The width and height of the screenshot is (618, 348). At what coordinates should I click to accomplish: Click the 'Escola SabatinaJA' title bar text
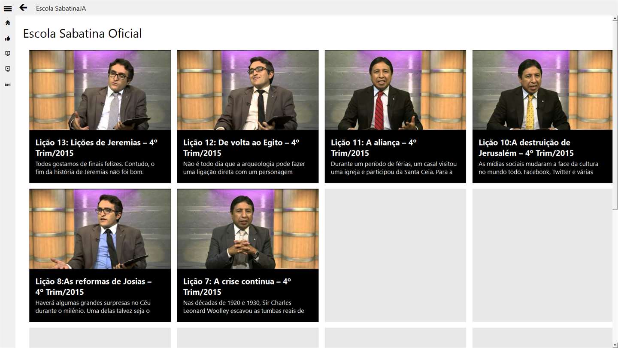tap(61, 8)
